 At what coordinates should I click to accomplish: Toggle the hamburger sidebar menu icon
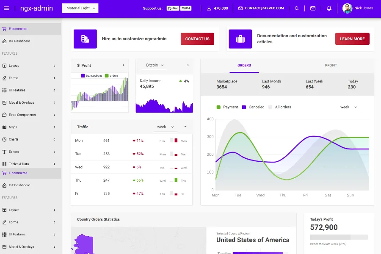tap(6, 8)
